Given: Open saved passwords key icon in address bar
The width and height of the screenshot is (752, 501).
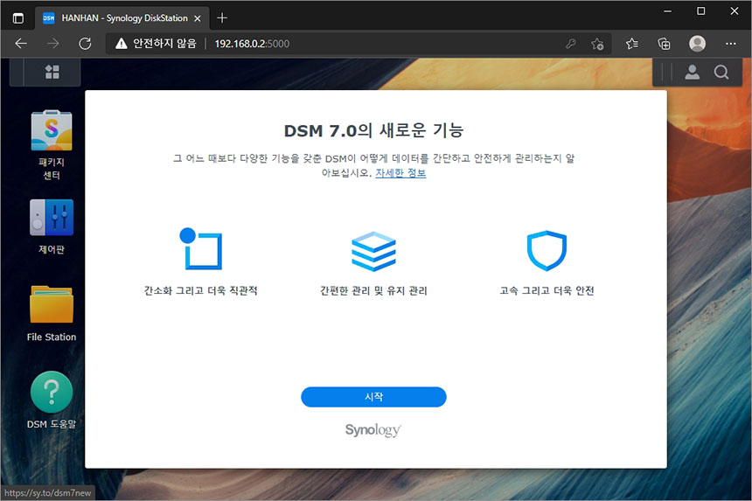Looking at the screenshot, I should pyautogui.click(x=570, y=44).
